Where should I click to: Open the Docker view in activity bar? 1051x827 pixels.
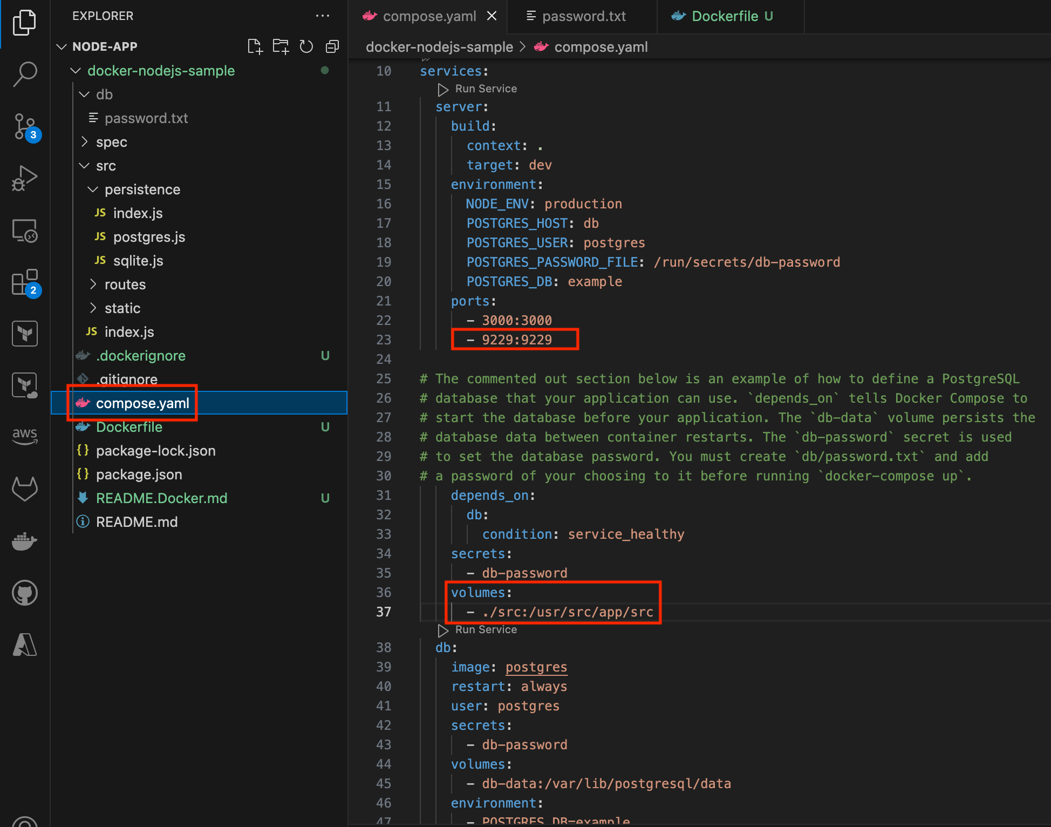(x=24, y=541)
